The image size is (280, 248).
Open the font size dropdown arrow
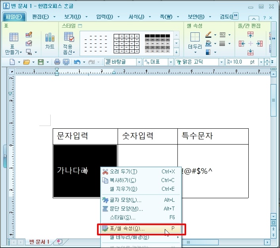point(261,62)
